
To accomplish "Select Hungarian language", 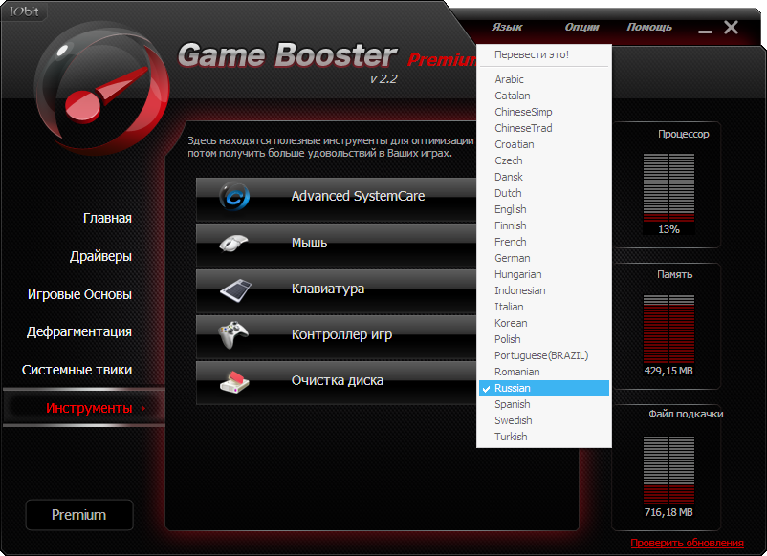I will (544, 274).
